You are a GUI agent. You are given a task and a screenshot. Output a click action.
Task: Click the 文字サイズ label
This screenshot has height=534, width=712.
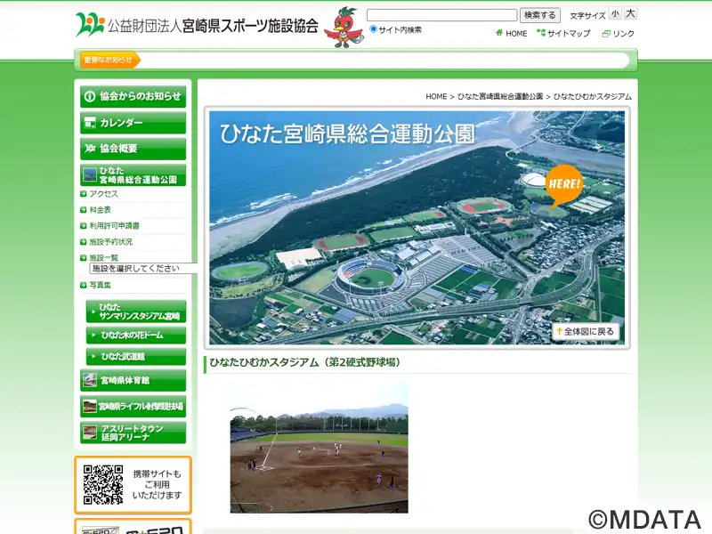[587, 16]
